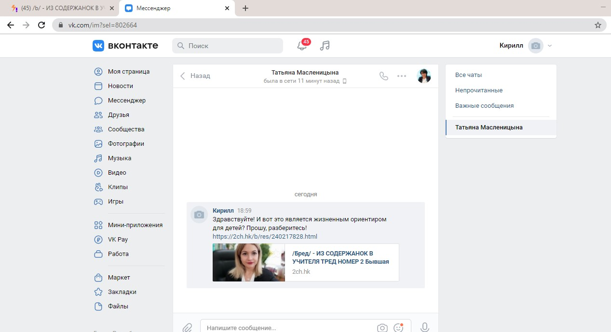Open the emoji smiley picker
Viewport: 611px width, 332px height.
(398, 328)
